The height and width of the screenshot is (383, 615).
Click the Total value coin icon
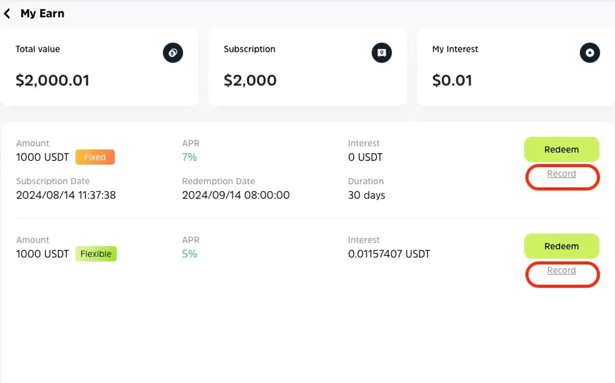point(173,53)
